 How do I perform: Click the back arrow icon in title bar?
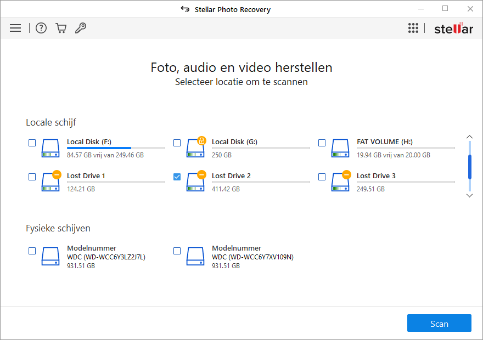tap(185, 9)
